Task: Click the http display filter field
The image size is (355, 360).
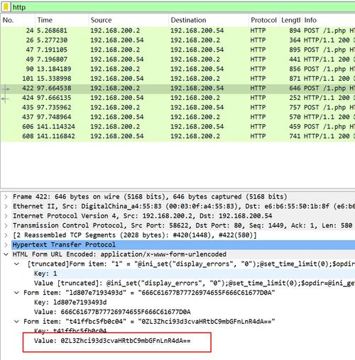Action: click(x=183, y=7)
